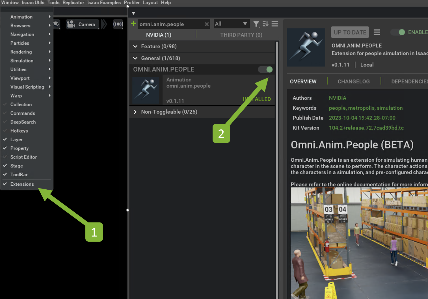Toggle the ToolBar window checkmark
This screenshot has height=299, width=428.
(27, 175)
